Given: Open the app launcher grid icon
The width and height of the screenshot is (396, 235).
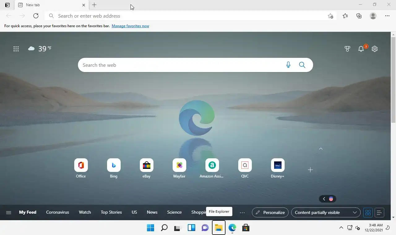Looking at the screenshot, I should tap(16, 49).
